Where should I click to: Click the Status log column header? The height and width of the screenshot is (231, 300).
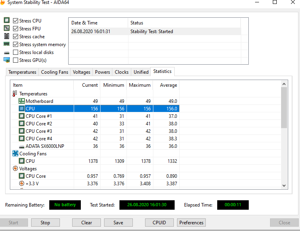[x=184, y=23]
